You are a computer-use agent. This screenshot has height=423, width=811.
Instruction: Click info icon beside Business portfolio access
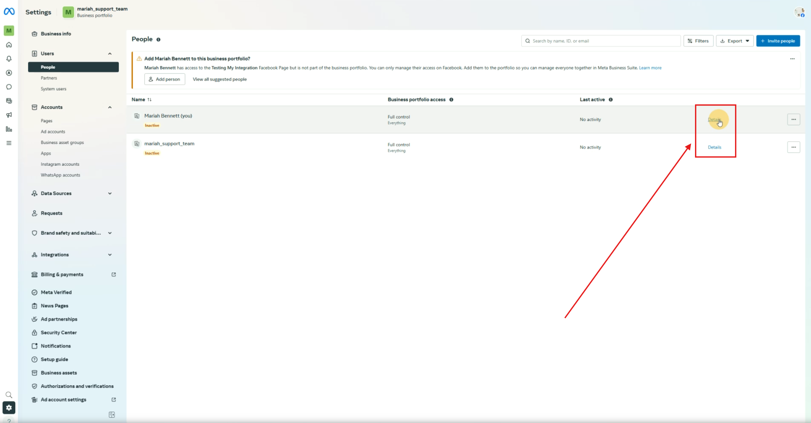(x=451, y=100)
